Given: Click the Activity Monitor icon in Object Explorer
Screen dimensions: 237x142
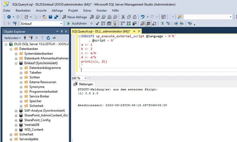Looking at the screenshot, I should (54, 38).
